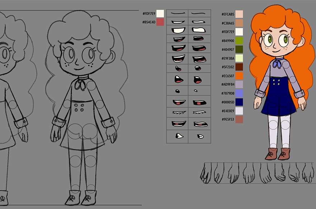316x209 pixels.
Task: Click the #E4E0E9 hex code label
Action: [x=228, y=111]
